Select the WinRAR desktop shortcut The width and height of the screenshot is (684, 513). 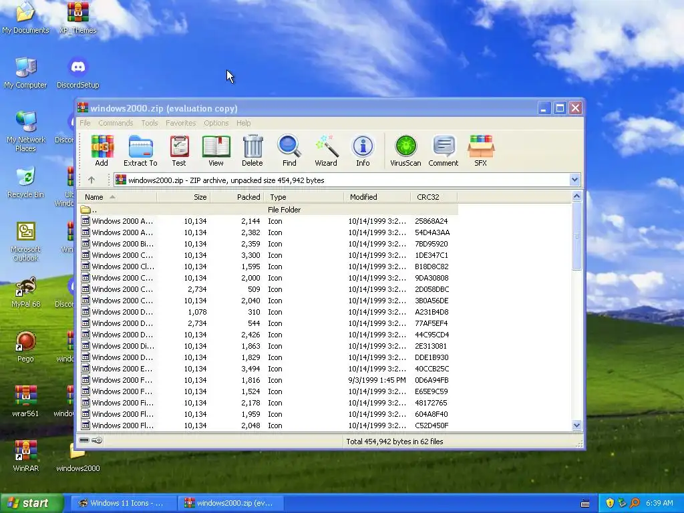click(25, 456)
